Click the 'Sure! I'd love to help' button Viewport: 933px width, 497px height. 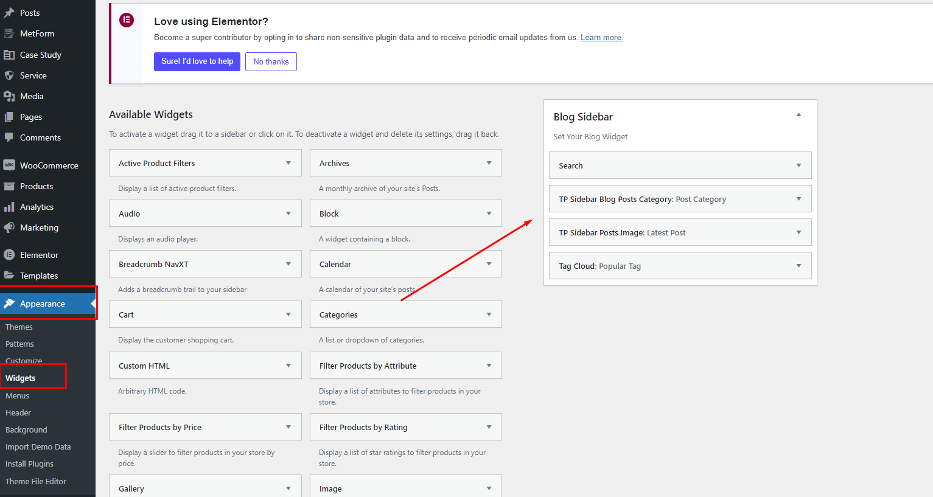tap(197, 61)
